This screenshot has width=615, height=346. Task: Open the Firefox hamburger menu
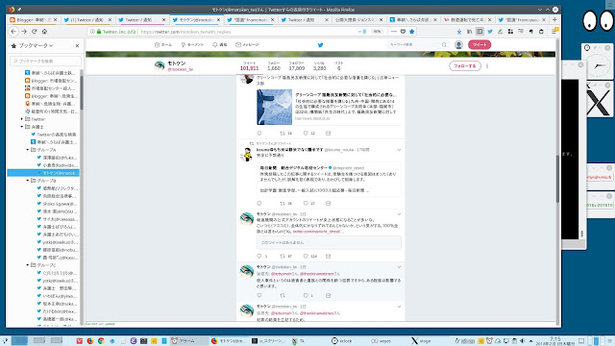tap(554, 32)
